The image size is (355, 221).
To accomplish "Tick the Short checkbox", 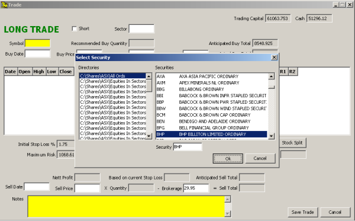I will coord(75,28).
